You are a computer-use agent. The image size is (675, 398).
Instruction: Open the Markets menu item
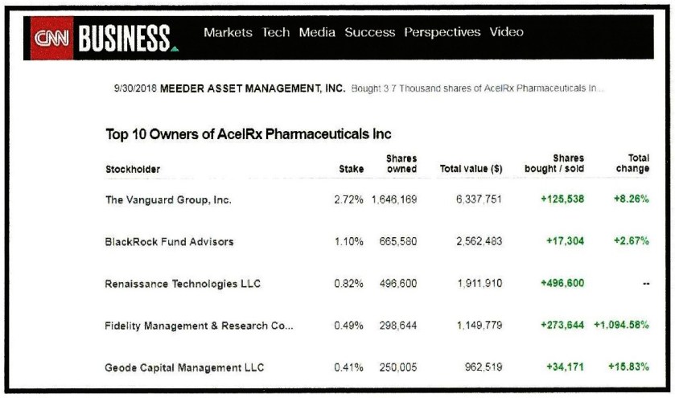(228, 33)
